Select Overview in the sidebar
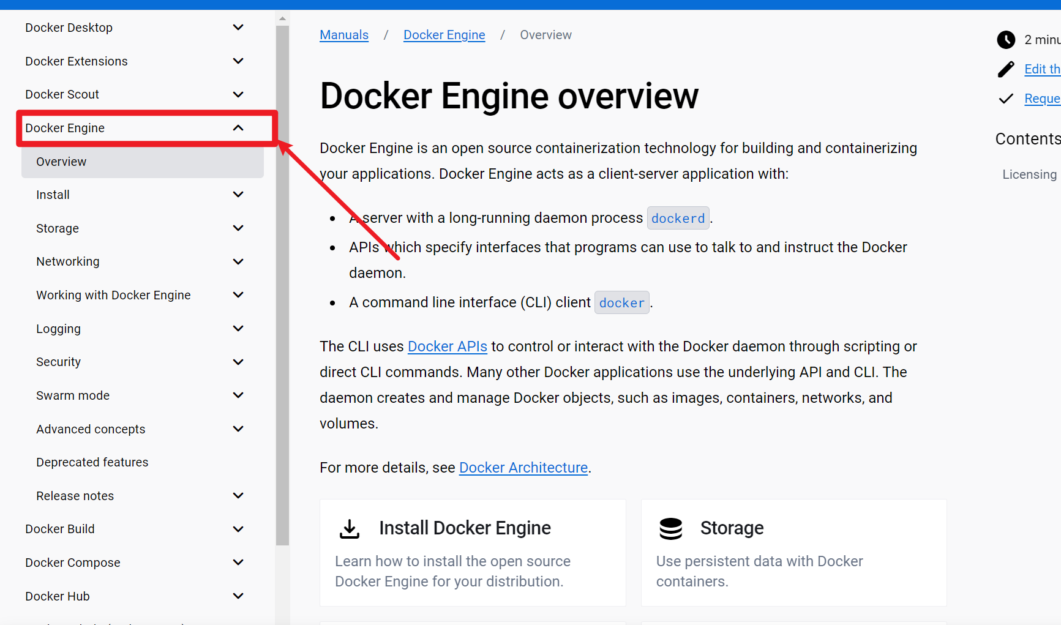Screen dimensions: 1061x625 61,162
